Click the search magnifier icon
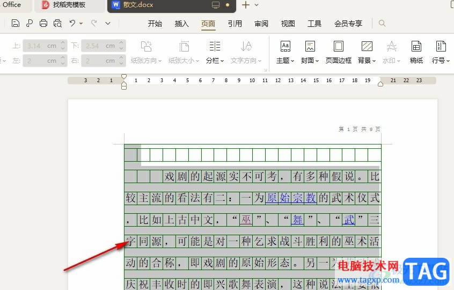 point(382,23)
